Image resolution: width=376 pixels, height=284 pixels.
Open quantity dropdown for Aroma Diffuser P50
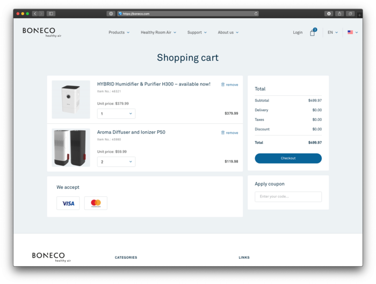(116, 161)
